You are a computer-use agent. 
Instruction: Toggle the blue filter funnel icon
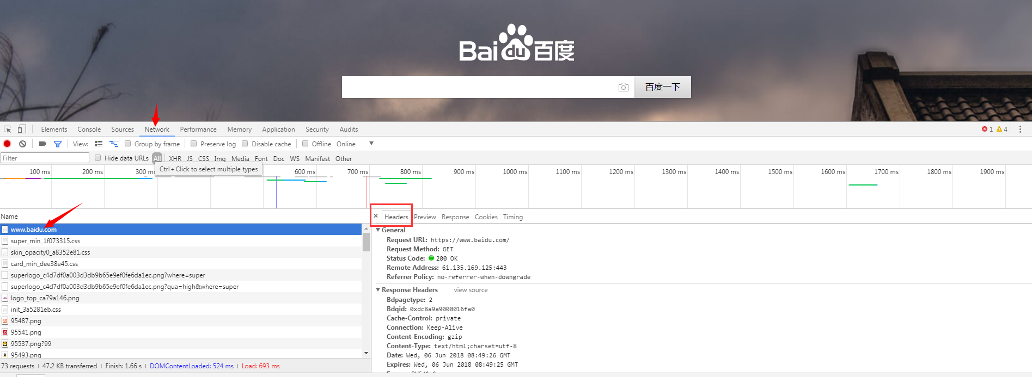pyautogui.click(x=57, y=144)
